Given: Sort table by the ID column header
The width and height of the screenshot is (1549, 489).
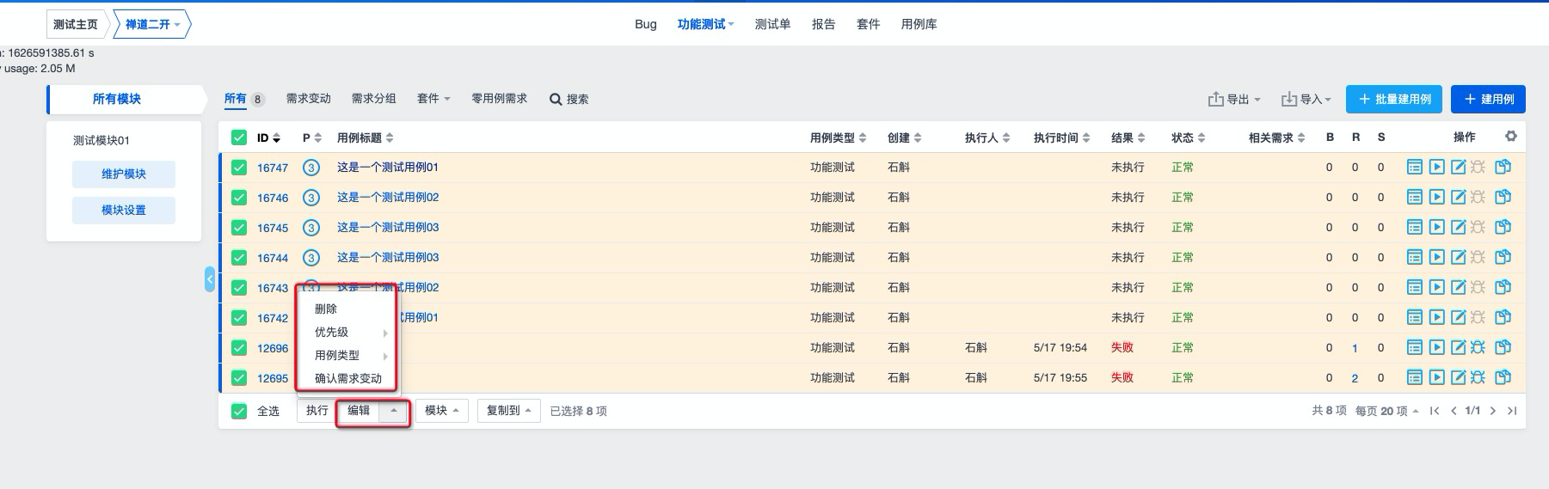Looking at the screenshot, I should tap(268, 138).
